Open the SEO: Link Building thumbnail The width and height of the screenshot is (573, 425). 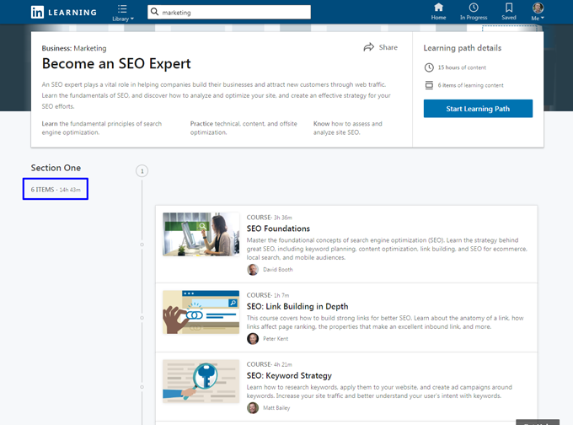201,312
